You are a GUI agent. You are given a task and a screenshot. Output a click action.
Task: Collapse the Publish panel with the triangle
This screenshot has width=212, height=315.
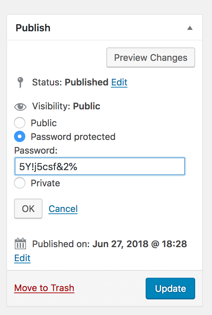190,28
